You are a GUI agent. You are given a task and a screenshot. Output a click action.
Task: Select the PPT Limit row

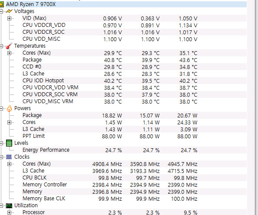click(134, 136)
